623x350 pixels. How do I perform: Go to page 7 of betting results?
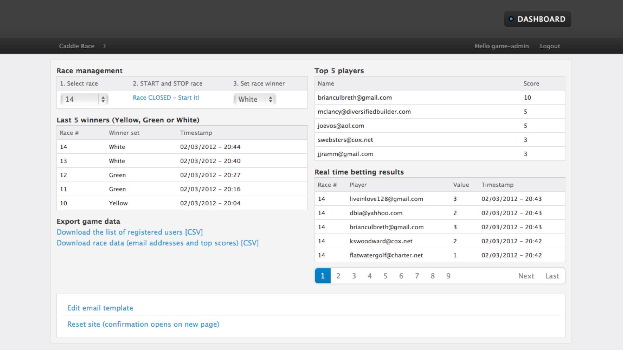417,276
